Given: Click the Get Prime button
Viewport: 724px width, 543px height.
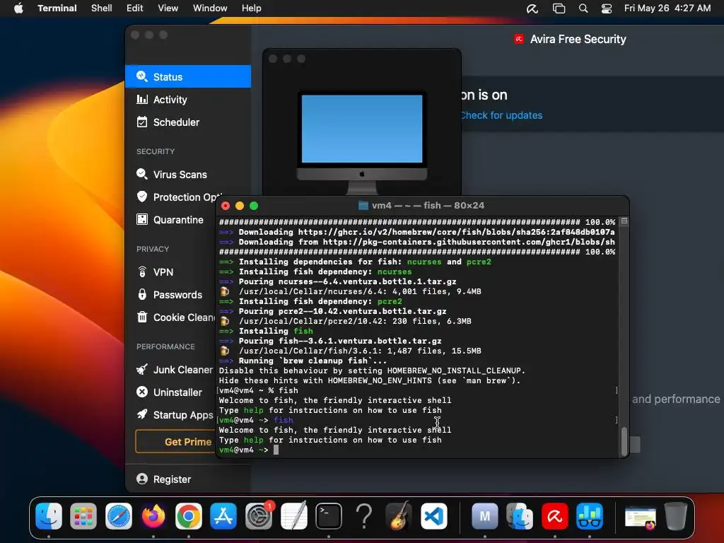Looking at the screenshot, I should [x=175, y=442].
